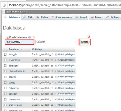Open the Import tab

pyautogui.click(x=97, y=17)
